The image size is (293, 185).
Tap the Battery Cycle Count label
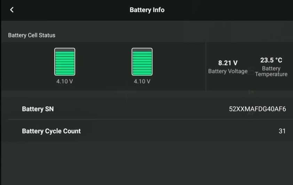pos(51,131)
